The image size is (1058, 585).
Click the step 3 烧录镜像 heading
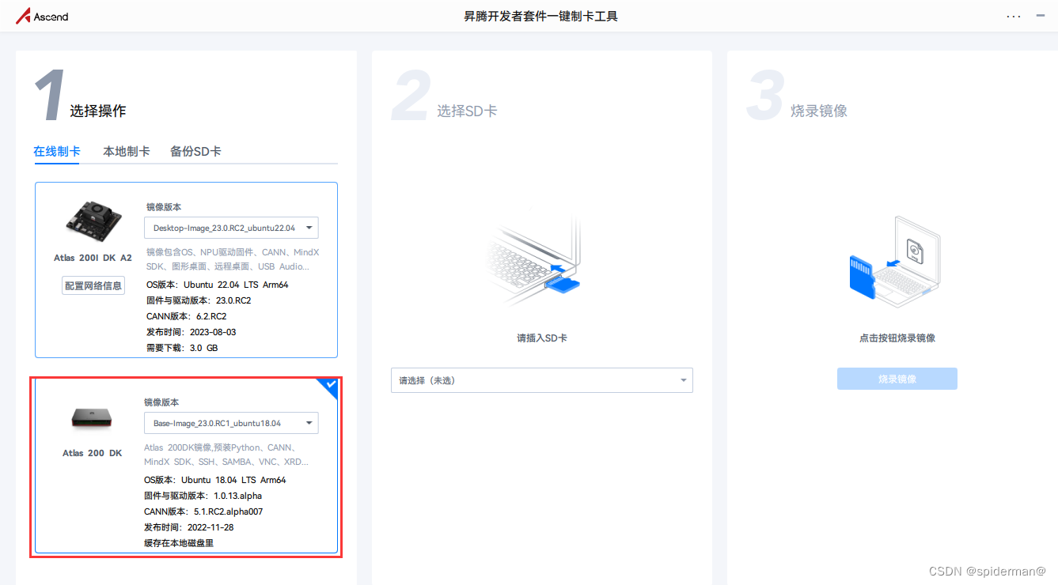point(819,111)
